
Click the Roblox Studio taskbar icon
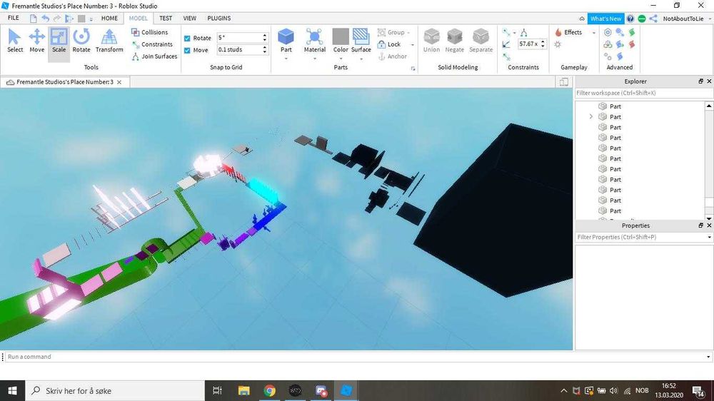pos(346,390)
